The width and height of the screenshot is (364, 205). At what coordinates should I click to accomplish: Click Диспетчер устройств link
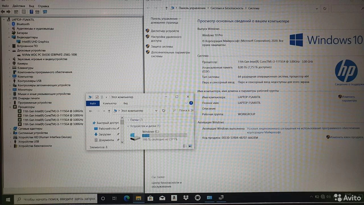coord(165,31)
